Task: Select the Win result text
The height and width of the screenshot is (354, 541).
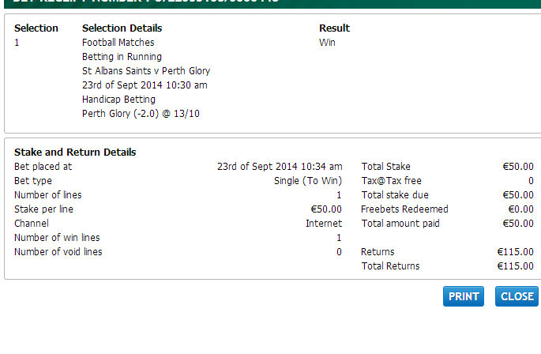Action: pyautogui.click(x=327, y=43)
